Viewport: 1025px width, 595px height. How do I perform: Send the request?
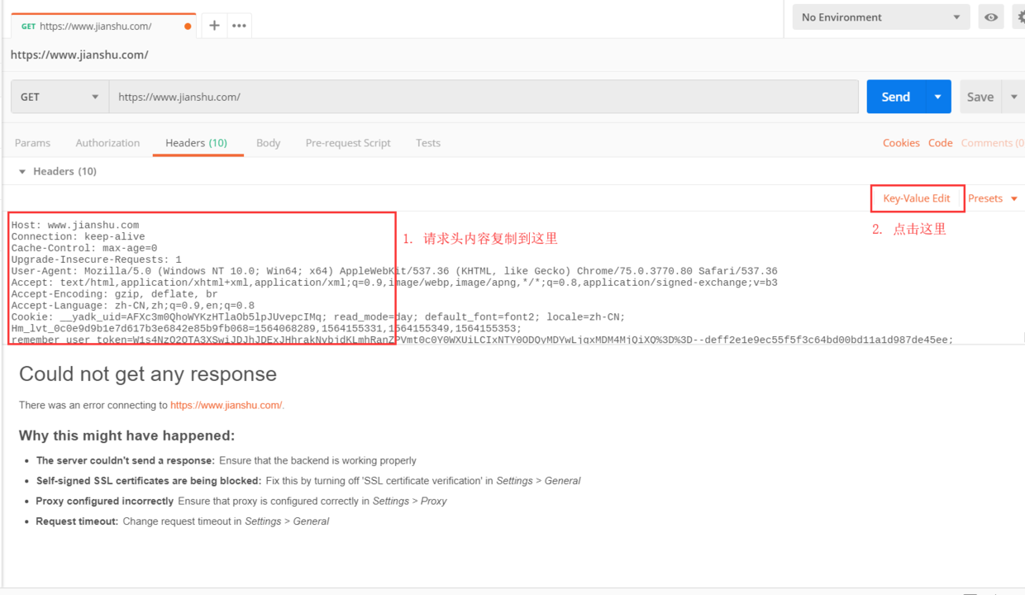pos(896,97)
